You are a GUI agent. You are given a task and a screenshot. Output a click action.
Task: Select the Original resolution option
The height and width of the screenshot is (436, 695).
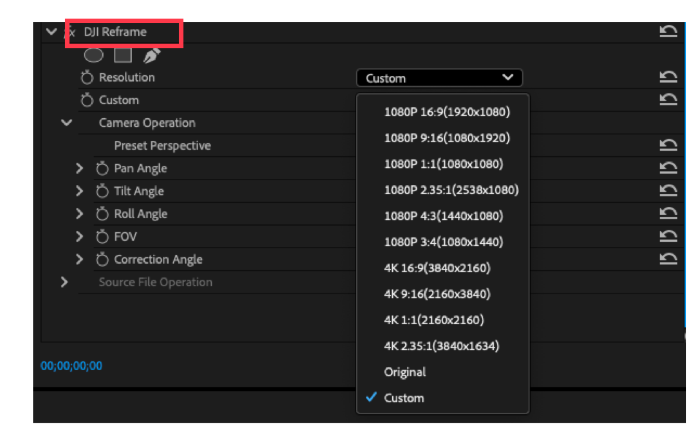point(405,372)
